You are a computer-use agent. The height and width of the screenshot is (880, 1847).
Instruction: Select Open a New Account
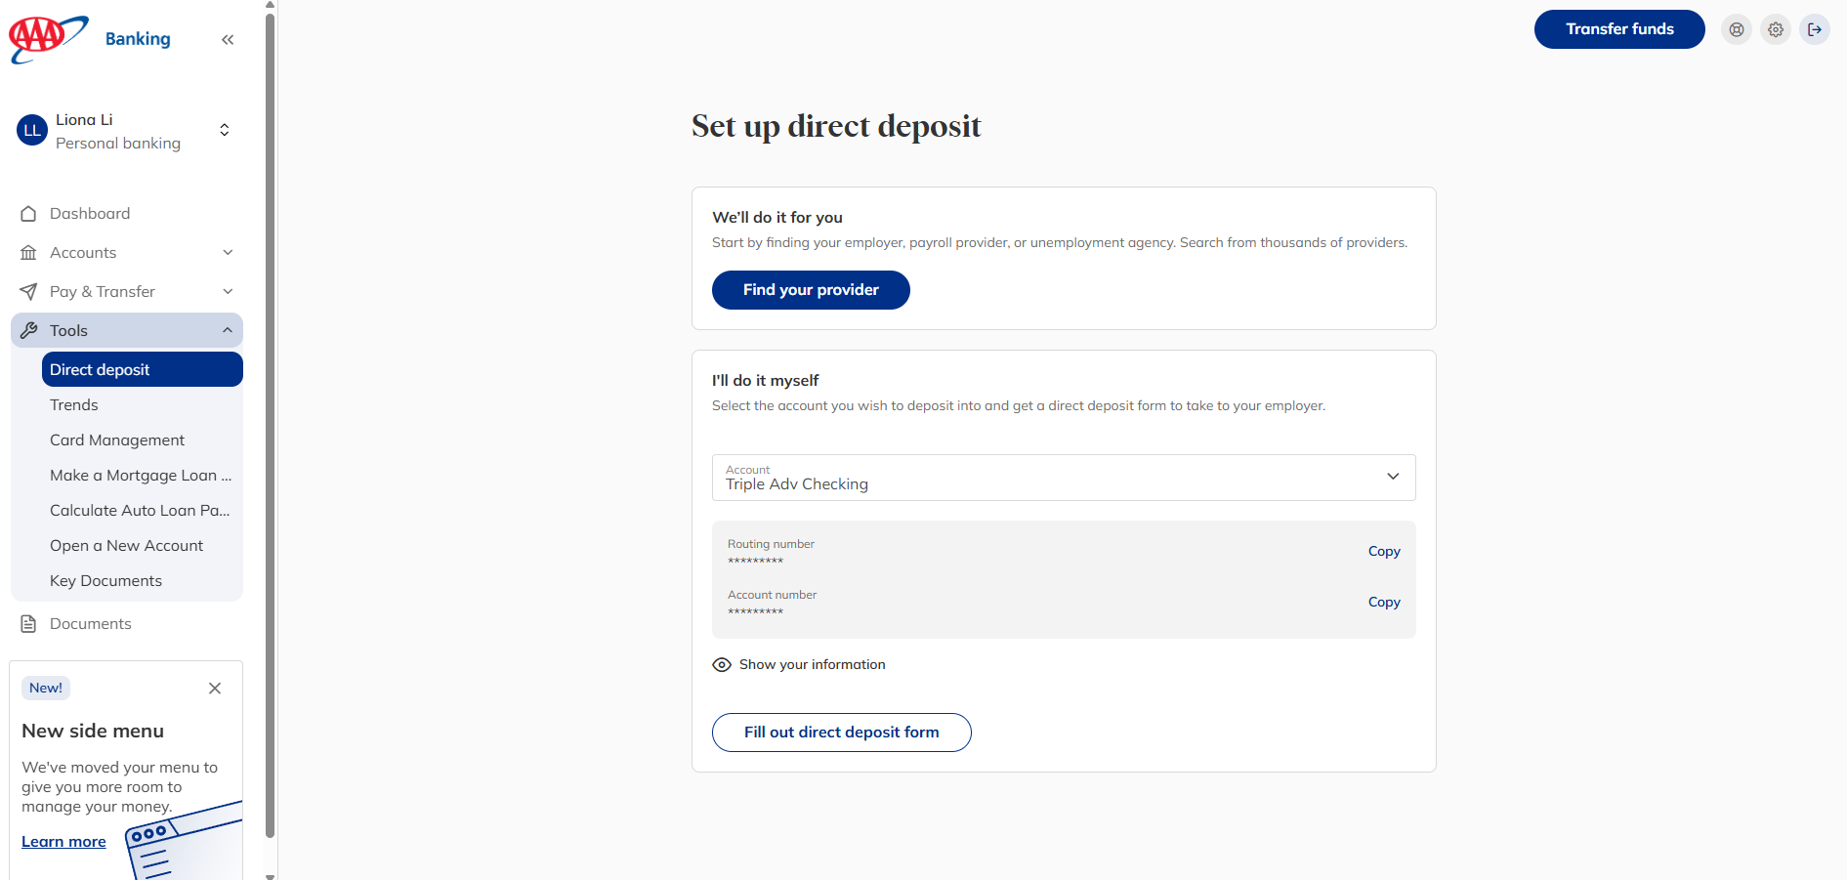(x=127, y=546)
